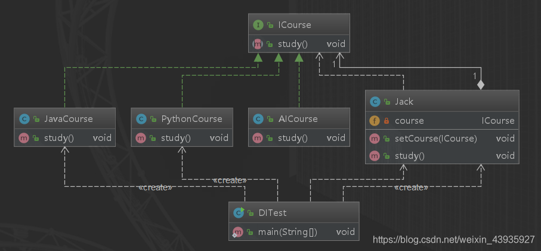Viewport: 541px width, 251px height.
Task: Click the class icon next to JavaCourse
Action: pos(22,118)
